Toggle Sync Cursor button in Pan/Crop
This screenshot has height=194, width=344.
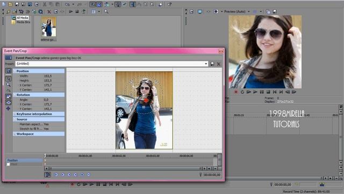48,175
